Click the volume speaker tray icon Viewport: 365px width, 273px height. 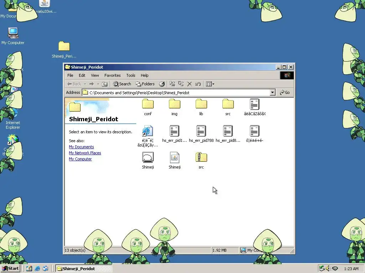point(328,269)
